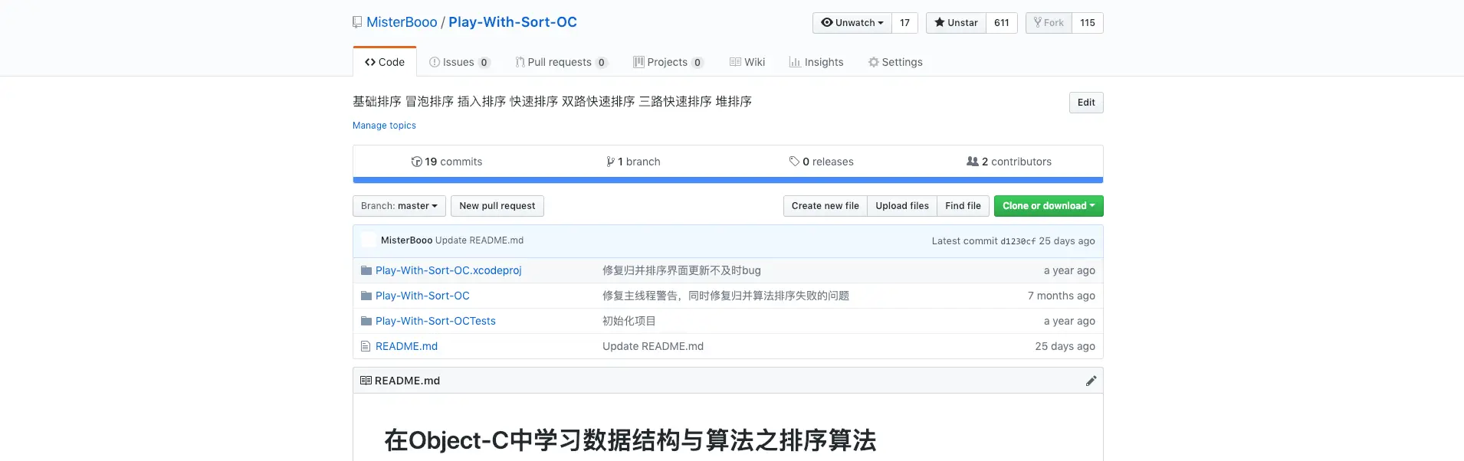Open repository Settings tab
The image size is (1464, 461).
895,62
